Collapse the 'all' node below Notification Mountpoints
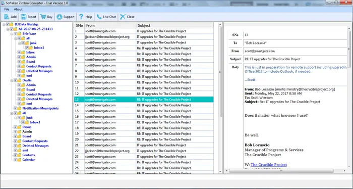The image size is (353, 189). [12, 113]
